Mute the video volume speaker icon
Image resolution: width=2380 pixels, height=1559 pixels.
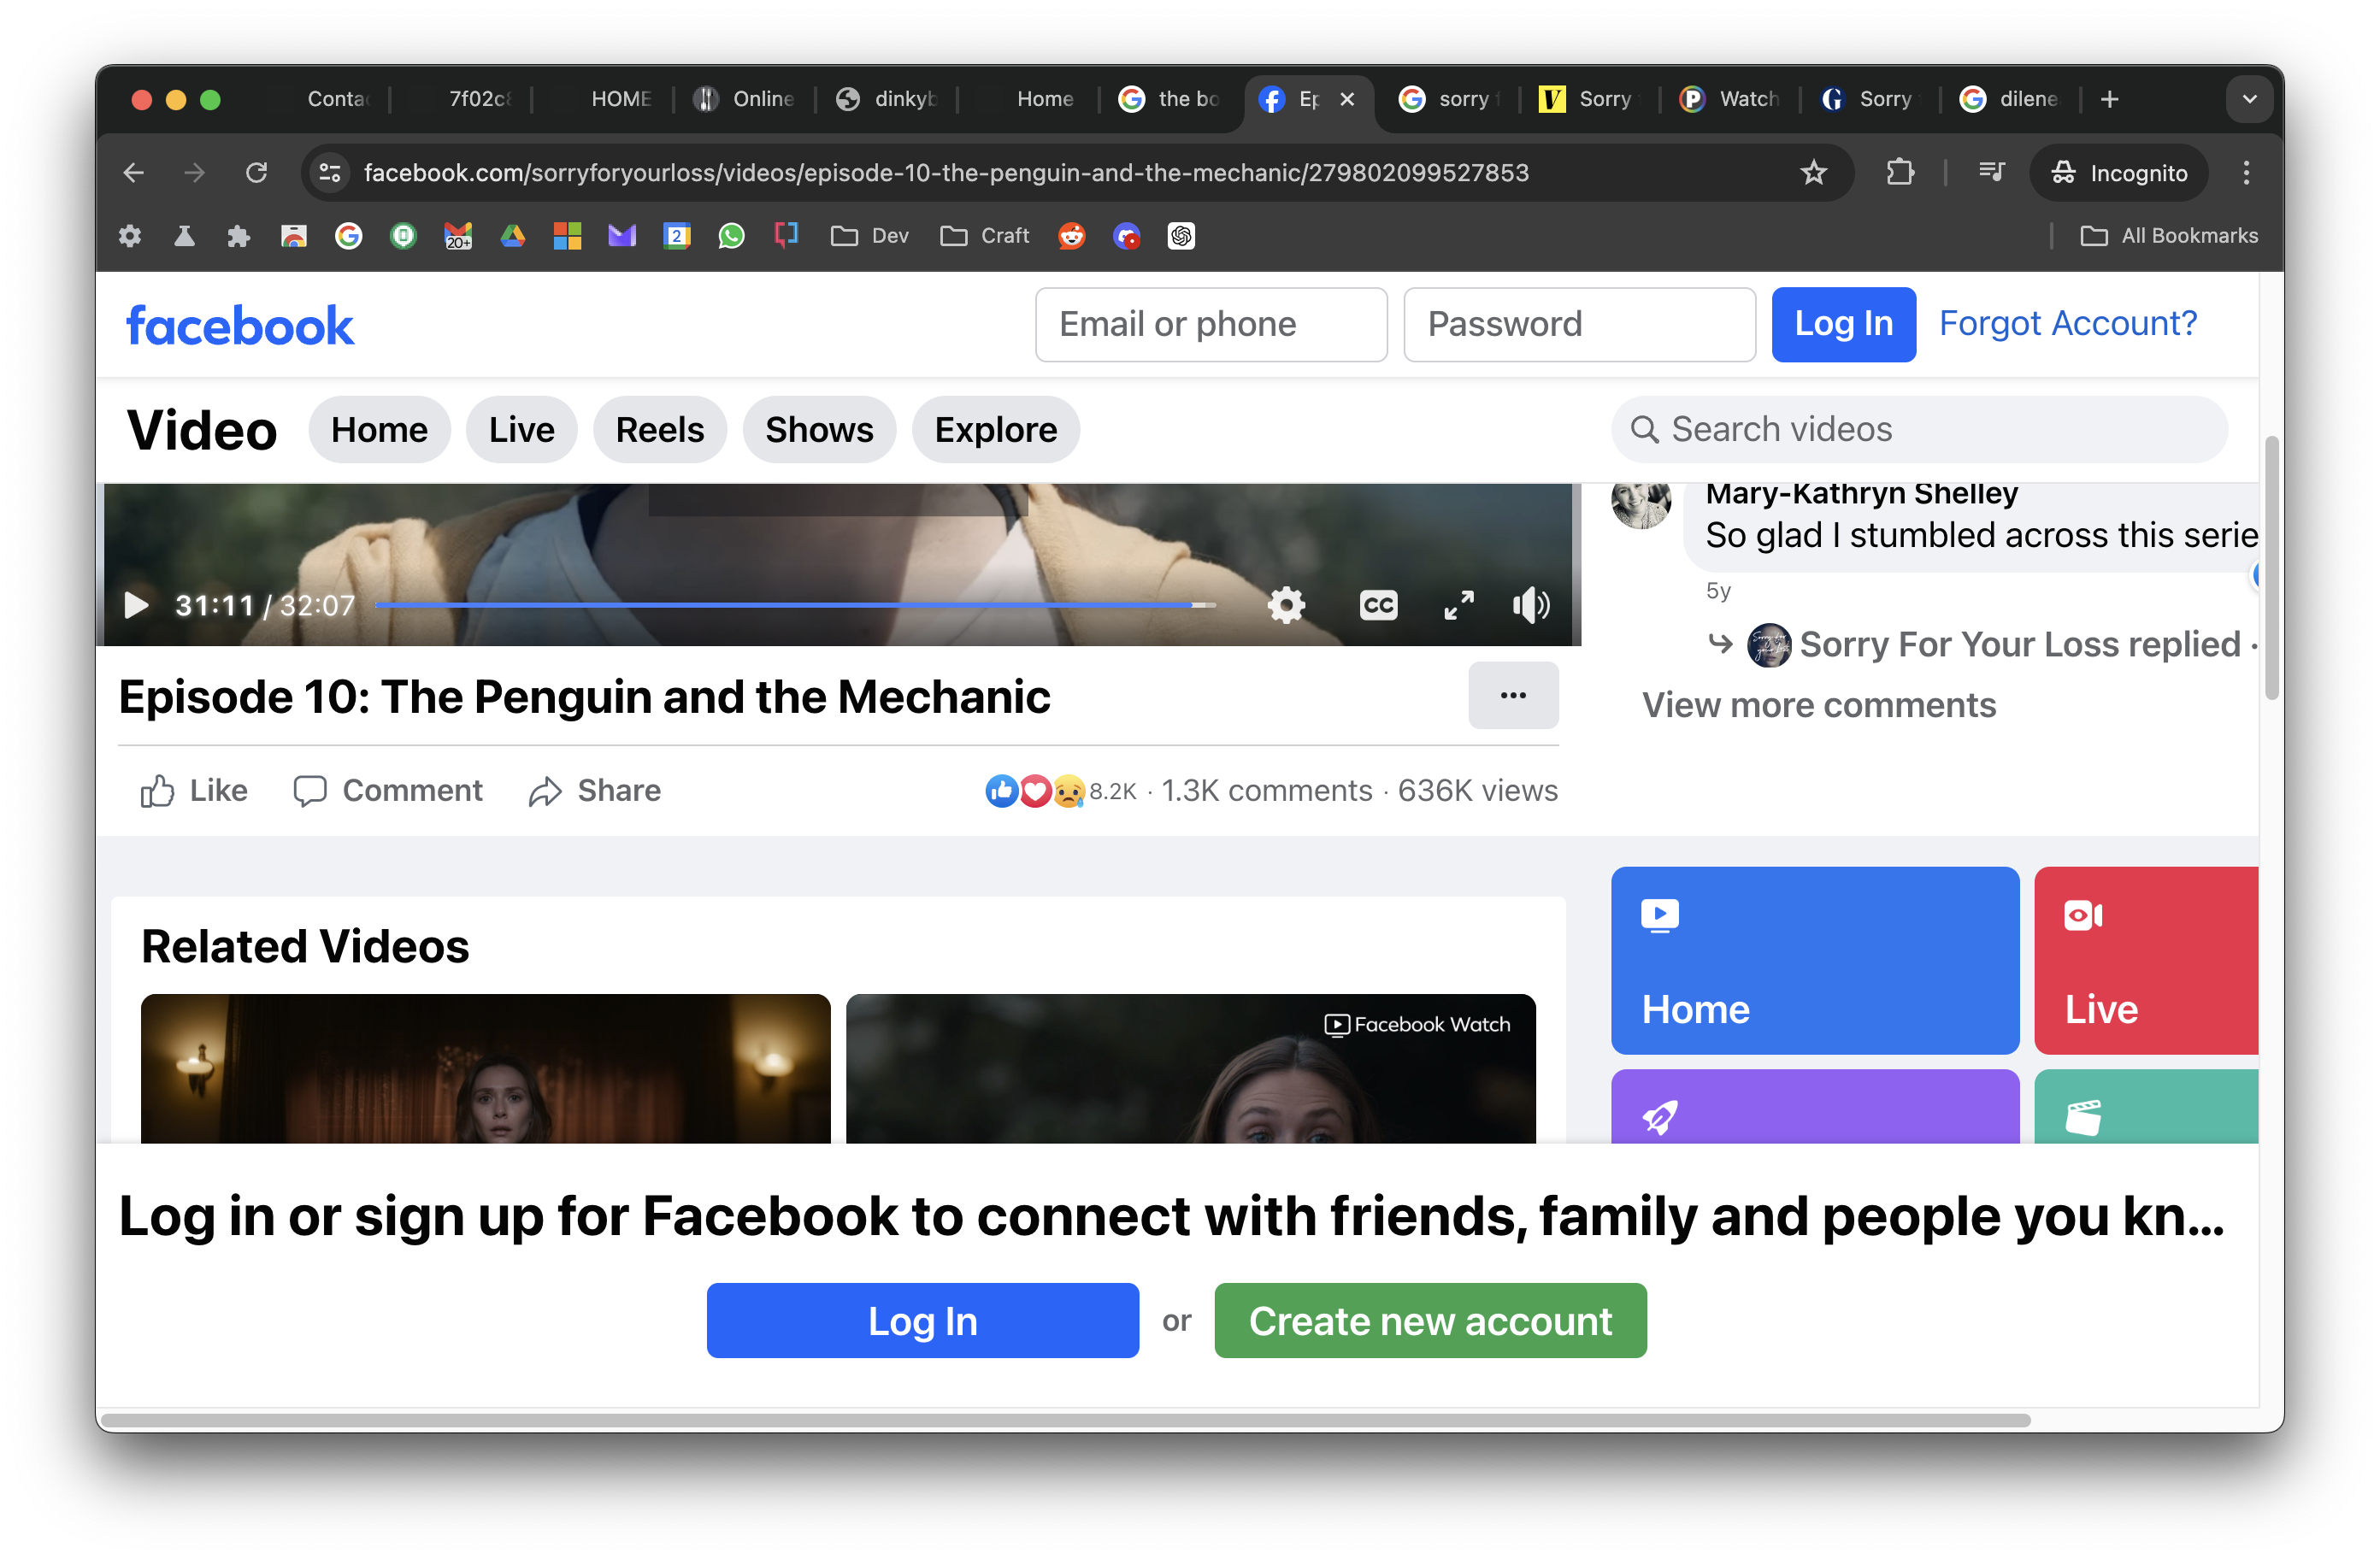(x=1531, y=605)
